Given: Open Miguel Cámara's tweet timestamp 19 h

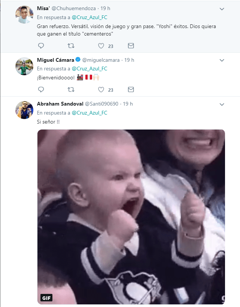Looking at the screenshot, I should 129,60.
